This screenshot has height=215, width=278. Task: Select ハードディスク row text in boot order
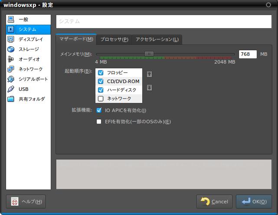point(121,90)
